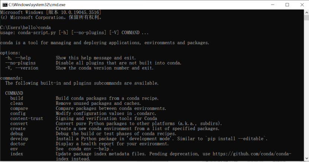
Task: Click the scrollbar down arrow
Action: click(x=306, y=158)
